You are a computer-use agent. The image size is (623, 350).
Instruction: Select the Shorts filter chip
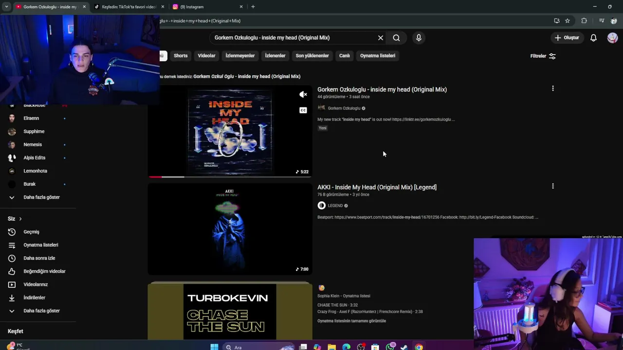pos(181,55)
